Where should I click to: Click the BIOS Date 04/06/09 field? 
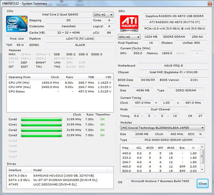148,80
